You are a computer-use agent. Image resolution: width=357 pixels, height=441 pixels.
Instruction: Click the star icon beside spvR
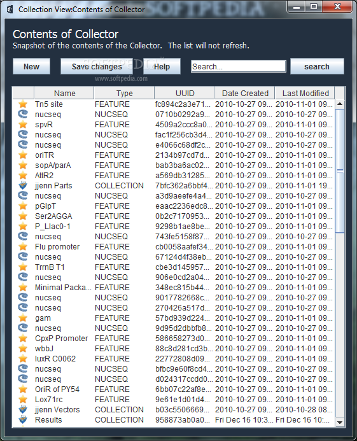coord(23,124)
